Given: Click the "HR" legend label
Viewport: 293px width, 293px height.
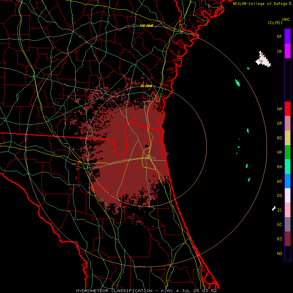Looking at the screenshot, I should pos(279,152).
